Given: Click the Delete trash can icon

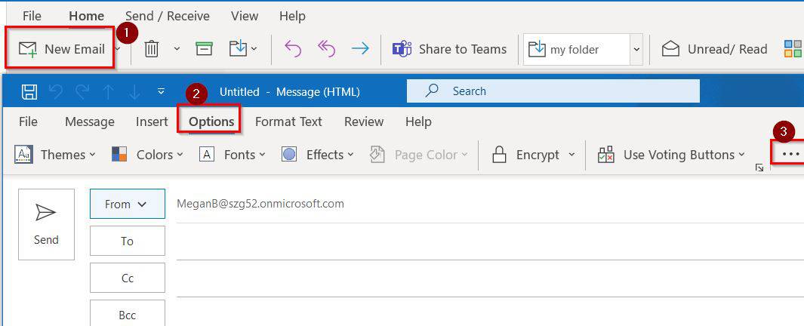Looking at the screenshot, I should pyautogui.click(x=151, y=49).
